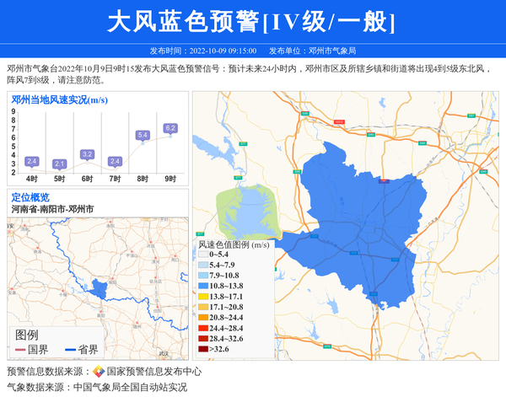Select the dark red >32.6 legend swatch

(x=203, y=349)
